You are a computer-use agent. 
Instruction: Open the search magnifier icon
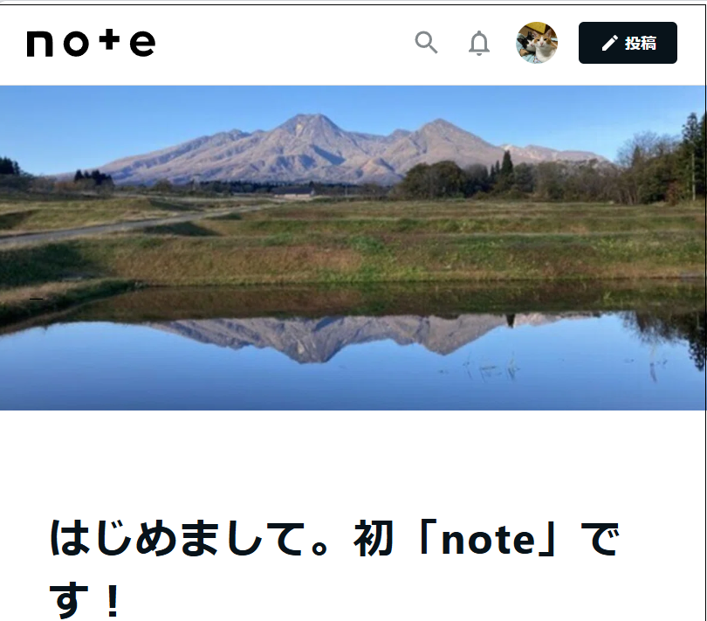pyautogui.click(x=426, y=43)
